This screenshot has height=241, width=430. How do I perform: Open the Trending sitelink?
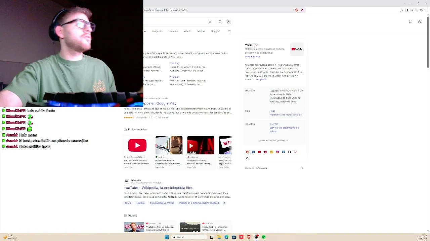(x=174, y=63)
